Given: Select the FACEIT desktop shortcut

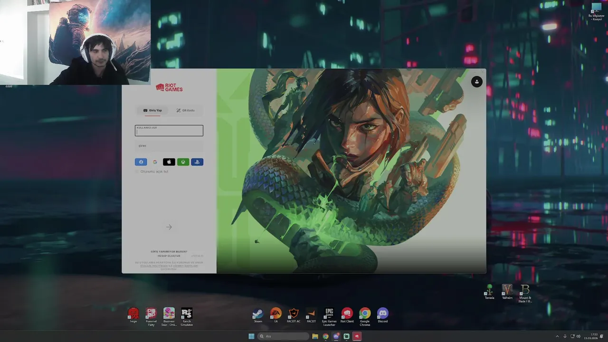Looking at the screenshot, I should point(311,316).
